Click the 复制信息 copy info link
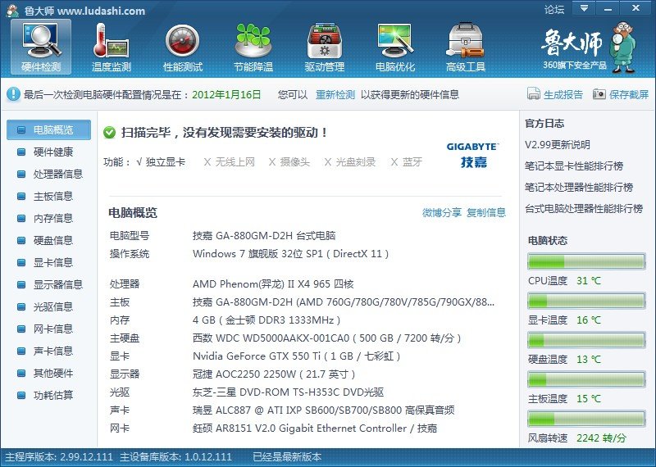Image resolution: width=656 pixels, height=467 pixels. [x=486, y=213]
